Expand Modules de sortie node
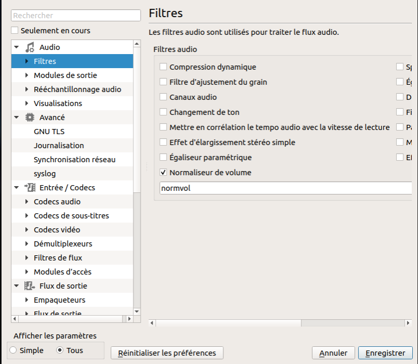 coord(26,75)
